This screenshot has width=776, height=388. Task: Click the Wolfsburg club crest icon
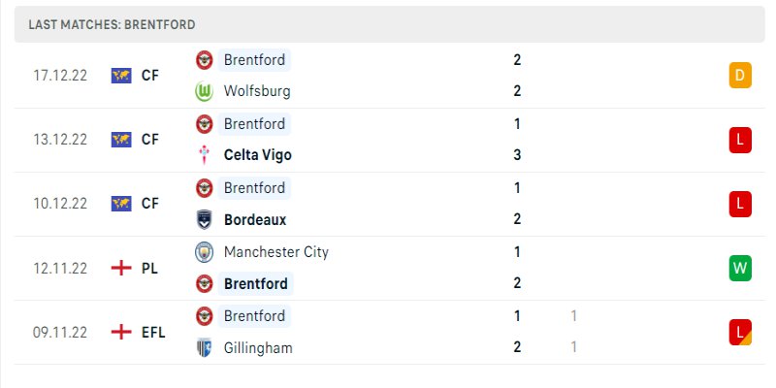click(205, 91)
